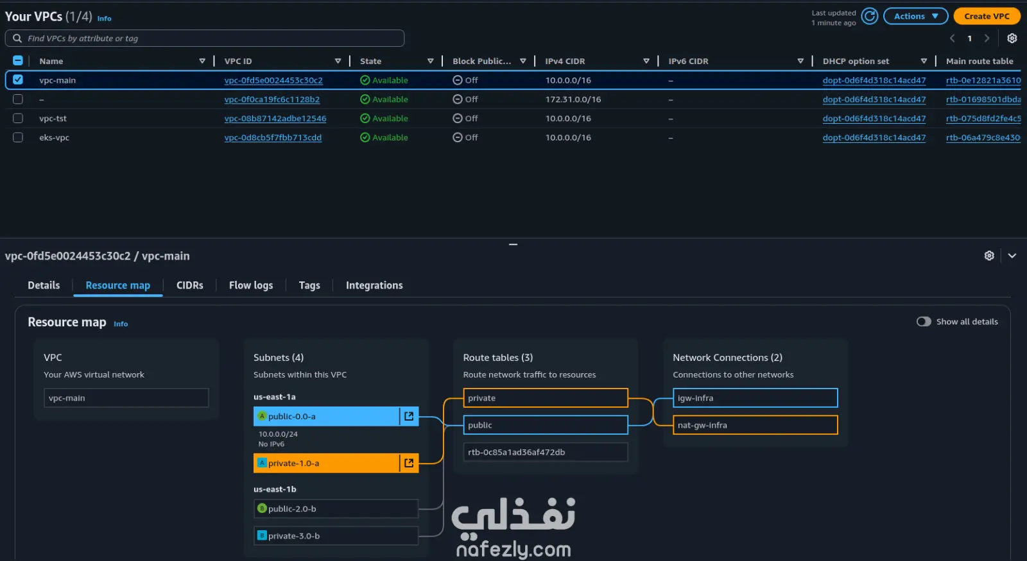Switch to the Details tab
The height and width of the screenshot is (561, 1027).
(44, 285)
